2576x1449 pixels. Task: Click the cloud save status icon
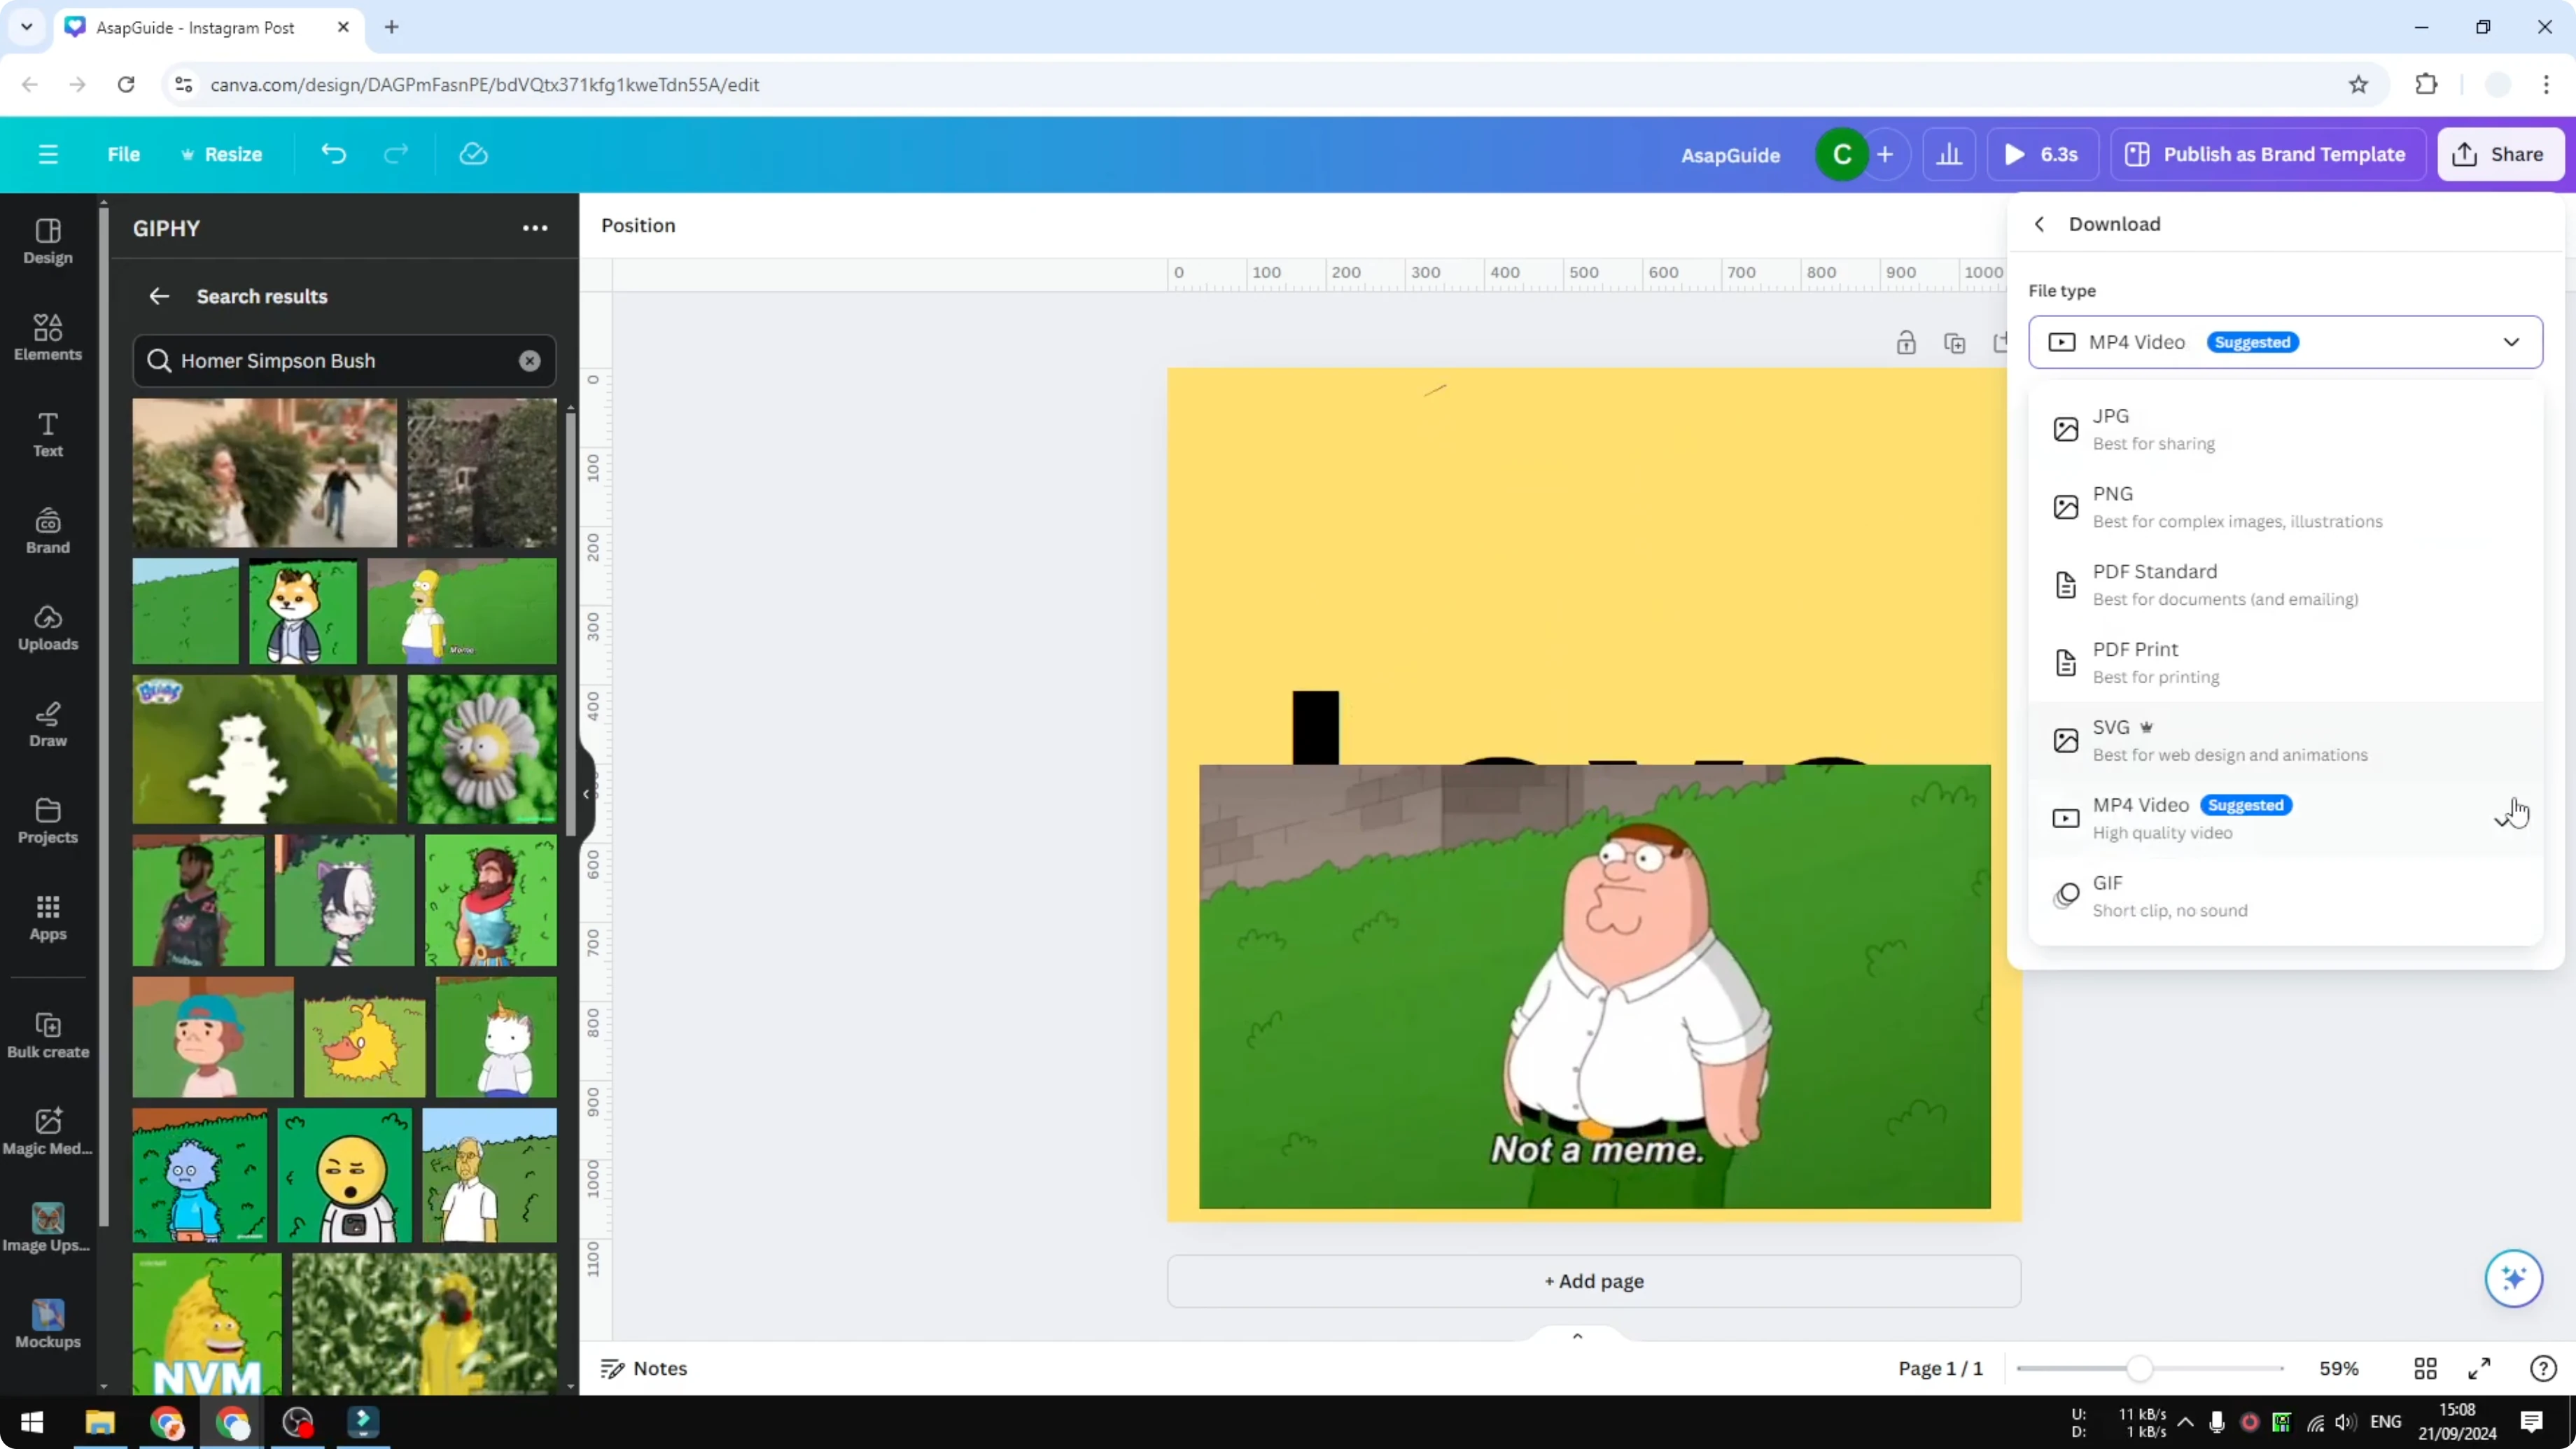pyautogui.click(x=473, y=154)
